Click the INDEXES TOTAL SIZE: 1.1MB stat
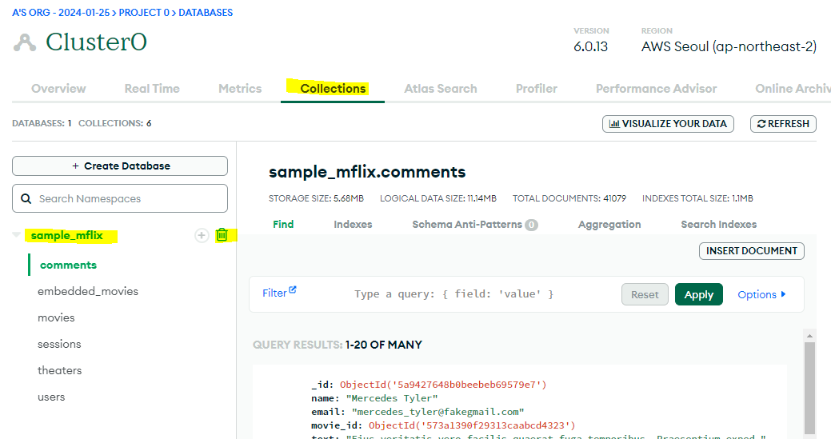 [x=697, y=198]
